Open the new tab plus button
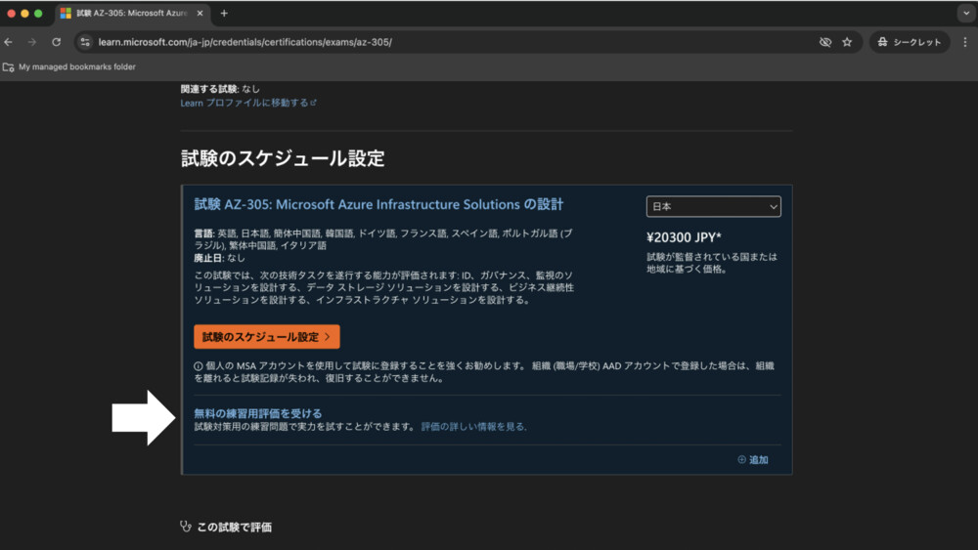 pos(224,14)
